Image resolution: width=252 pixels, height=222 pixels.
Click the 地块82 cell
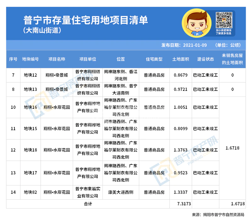coord(31,192)
